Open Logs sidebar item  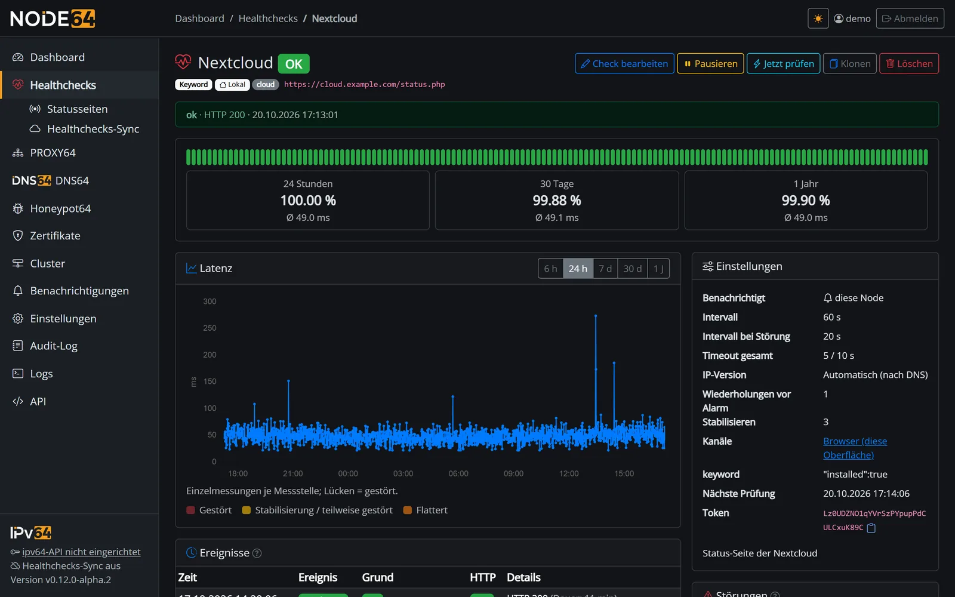79,374
